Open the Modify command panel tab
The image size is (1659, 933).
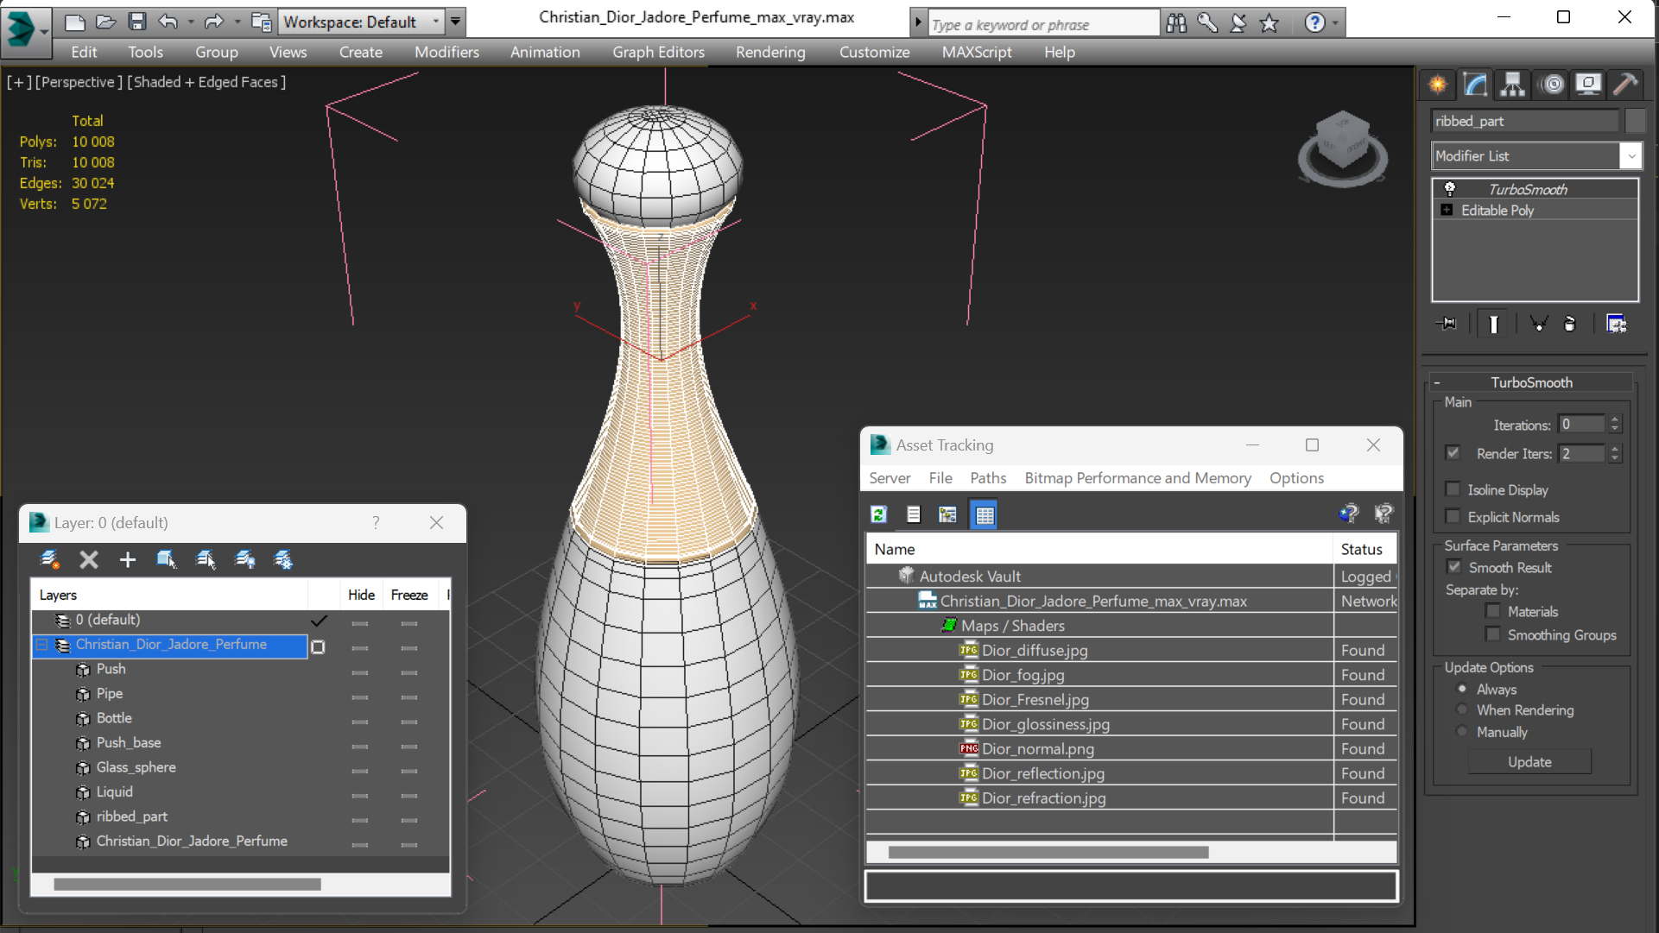click(1475, 84)
